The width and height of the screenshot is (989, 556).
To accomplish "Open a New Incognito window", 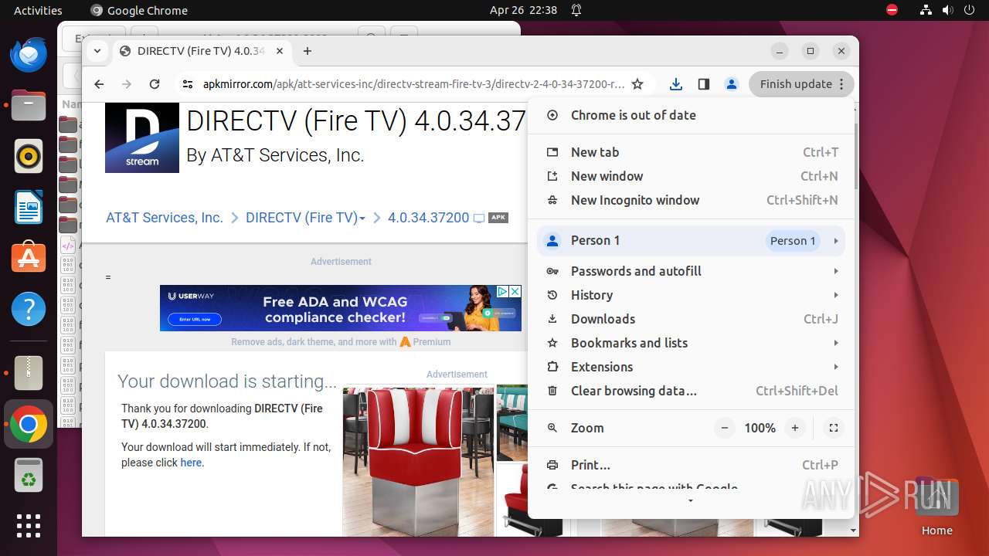I will click(x=691, y=200).
